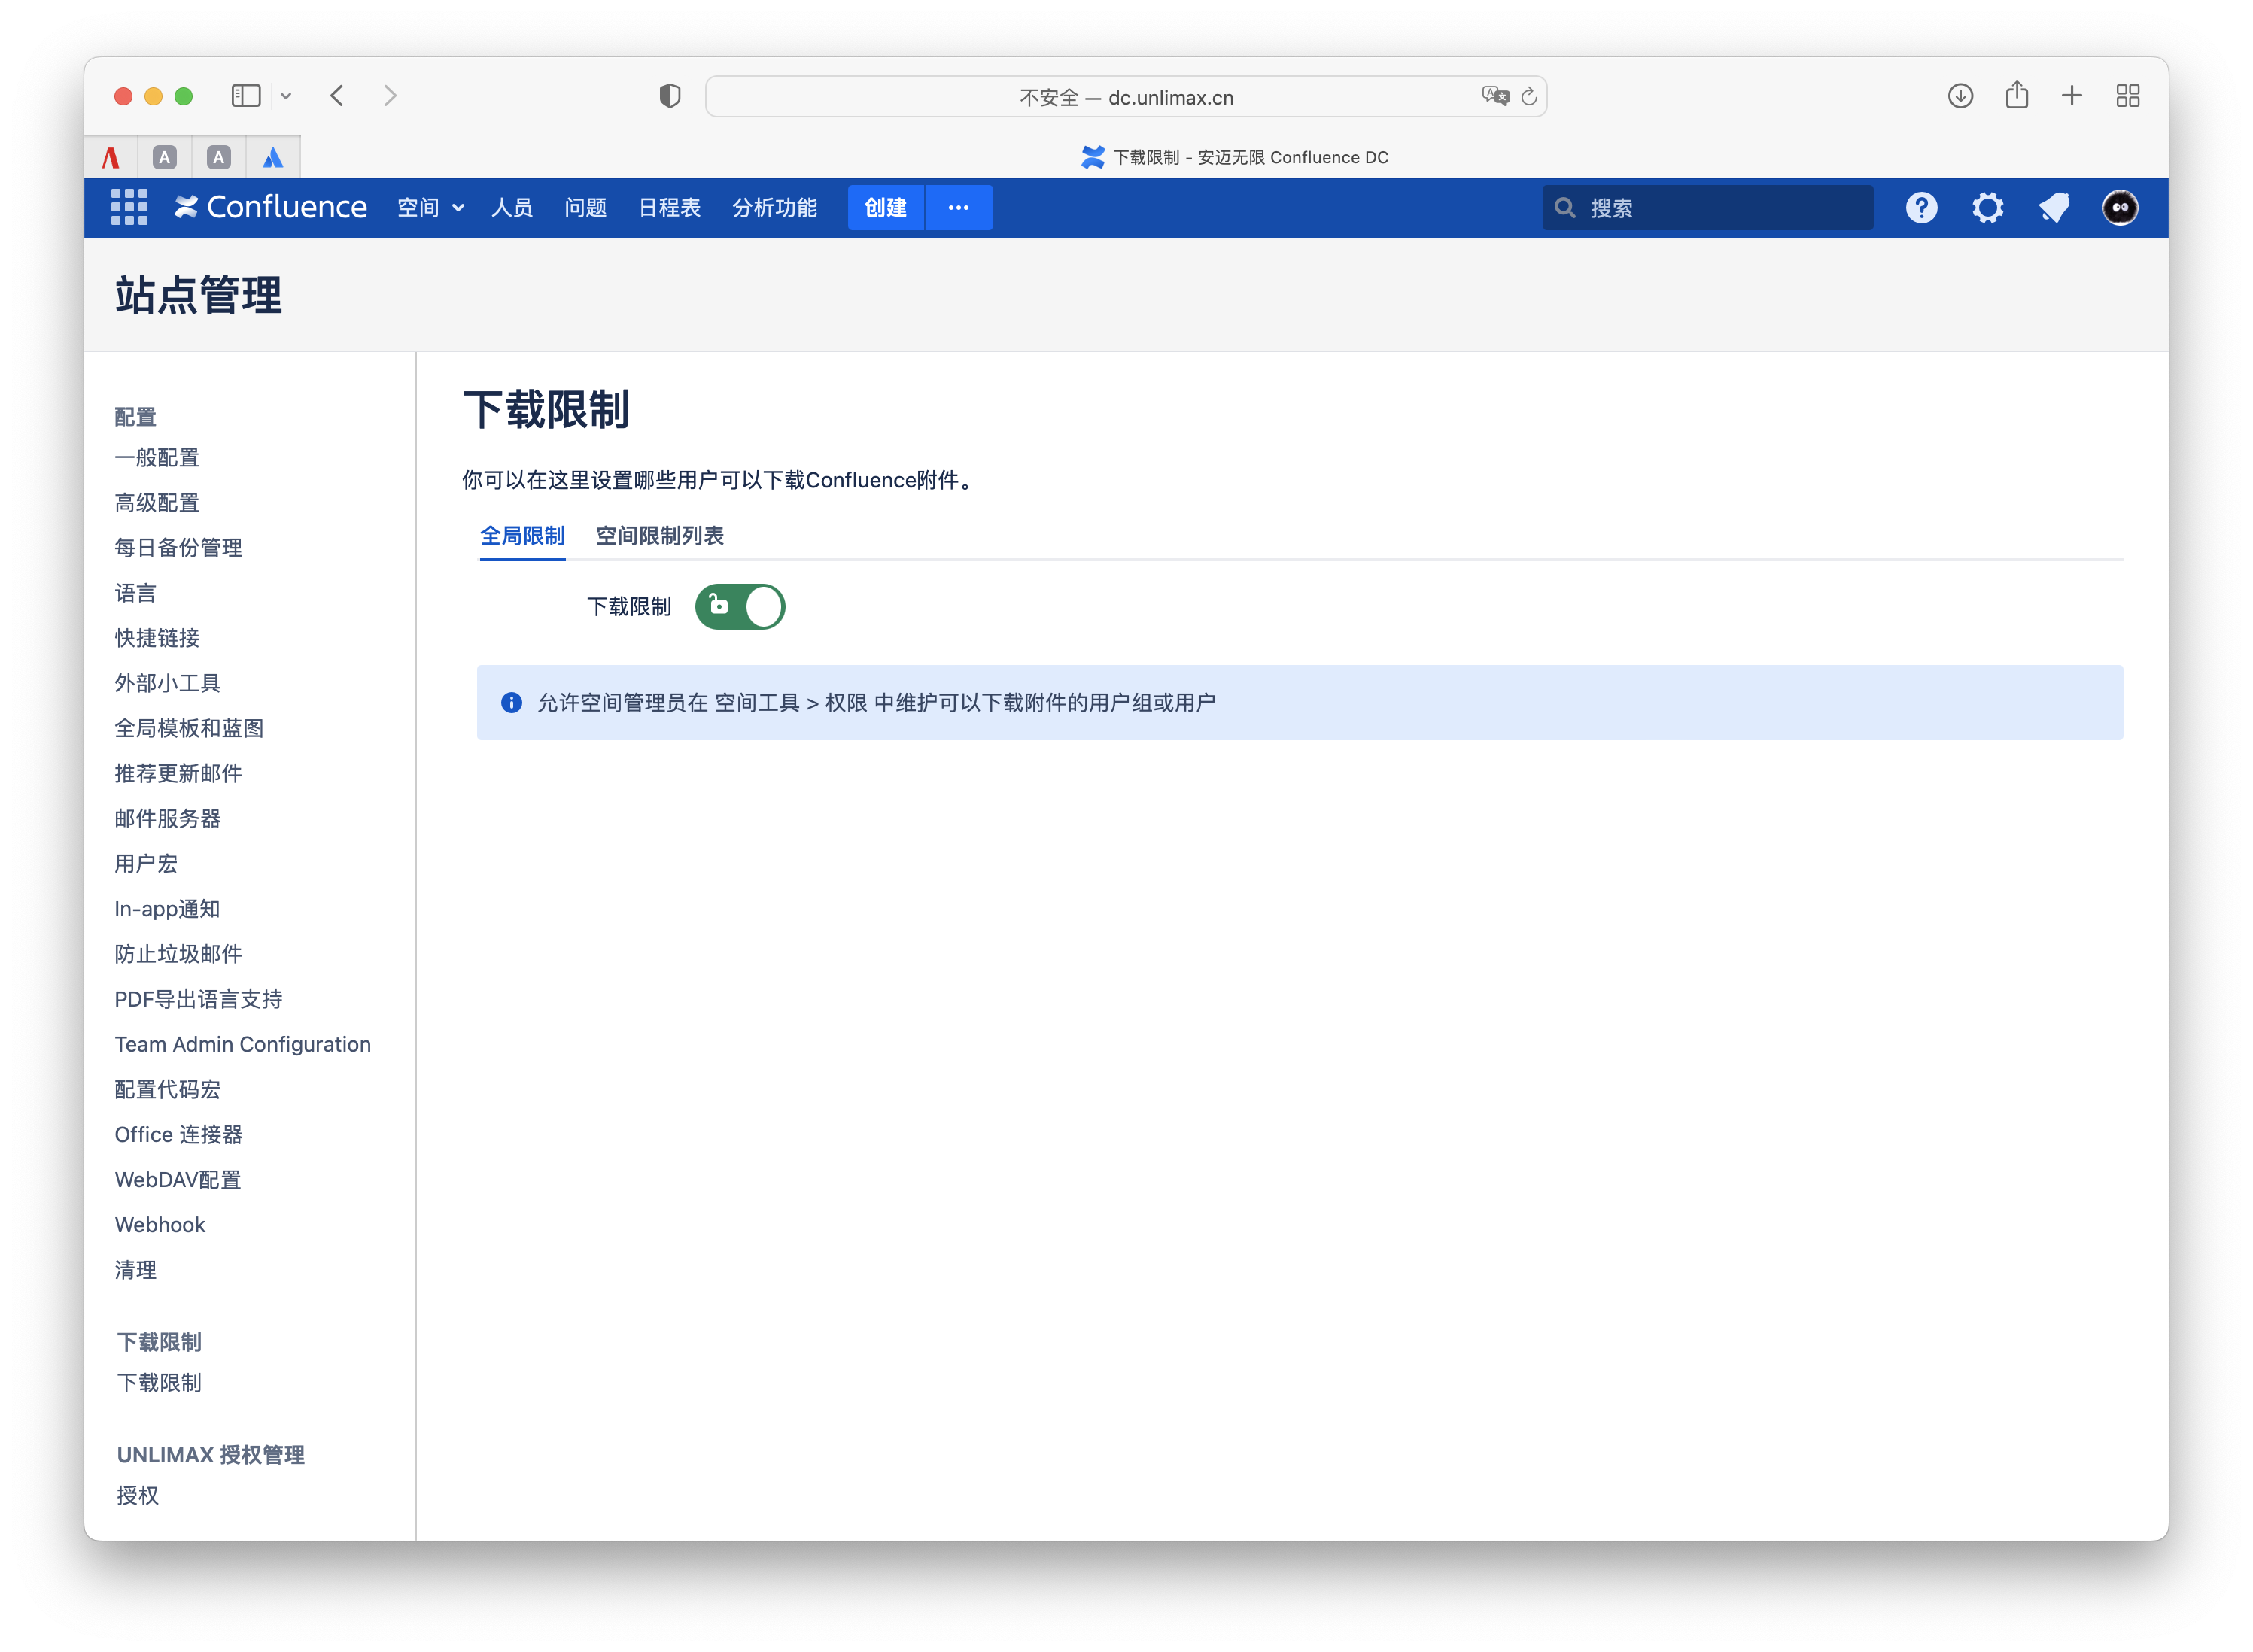
Task: Open 分析功能 in the top navigation
Action: tap(774, 208)
